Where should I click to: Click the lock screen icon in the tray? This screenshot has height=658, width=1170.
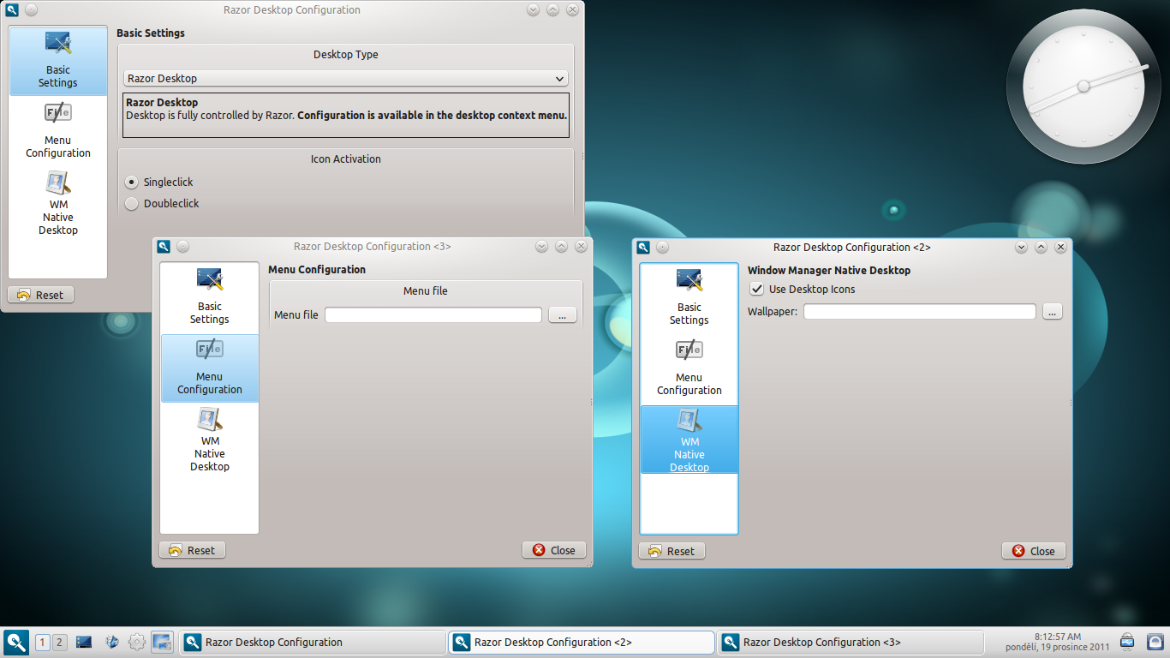click(1155, 641)
